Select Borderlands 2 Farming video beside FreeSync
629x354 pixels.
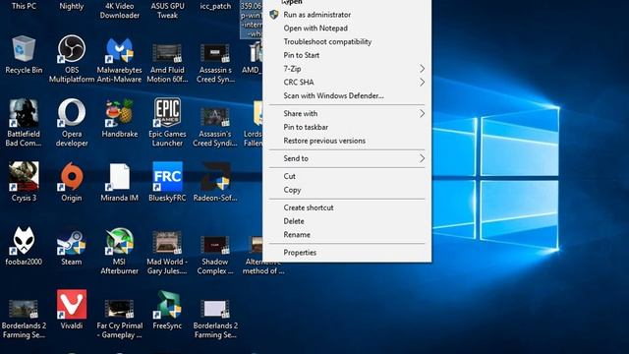[x=215, y=309]
